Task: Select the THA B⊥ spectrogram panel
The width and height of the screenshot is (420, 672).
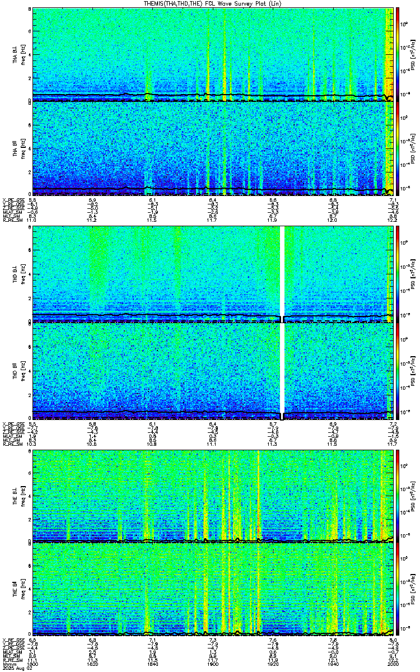Action: click(x=213, y=54)
